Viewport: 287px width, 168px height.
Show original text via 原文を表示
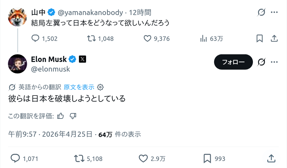tap(79, 87)
